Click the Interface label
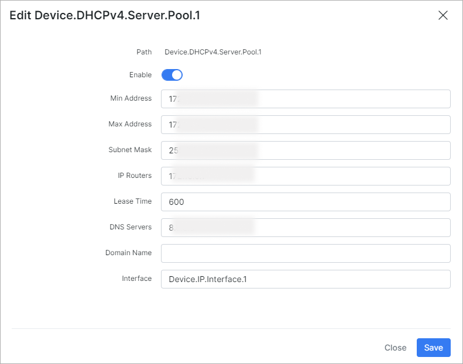 pos(137,279)
